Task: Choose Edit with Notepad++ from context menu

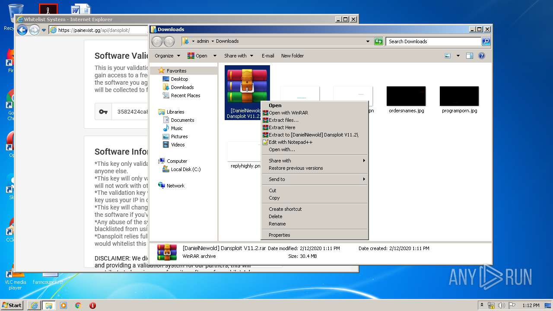Action: click(x=315, y=142)
